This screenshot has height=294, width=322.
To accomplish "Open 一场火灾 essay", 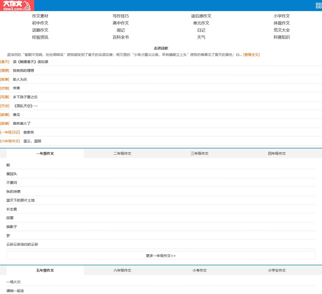I will (x=13, y=282).
